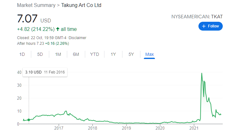The image size is (236, 135).
Task: Click the 7.07 USD price value
Action: click(34, 19)
